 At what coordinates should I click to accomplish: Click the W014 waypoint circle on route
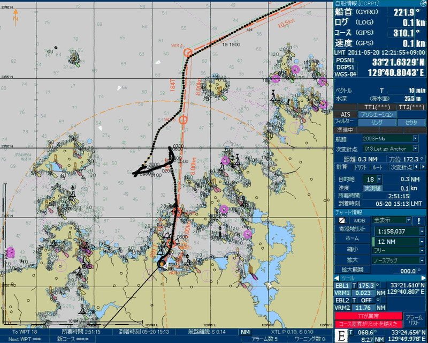click(x=187, y=53)
